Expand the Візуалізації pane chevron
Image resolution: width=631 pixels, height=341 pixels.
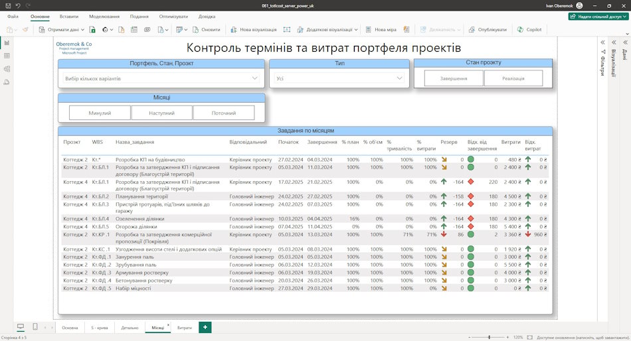614,42
